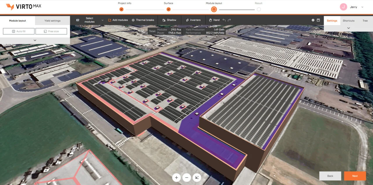Screen dimensions: 373x185
Task: Go to the Project info step circle
Action: pyautogui.click(x=122, y=9)
